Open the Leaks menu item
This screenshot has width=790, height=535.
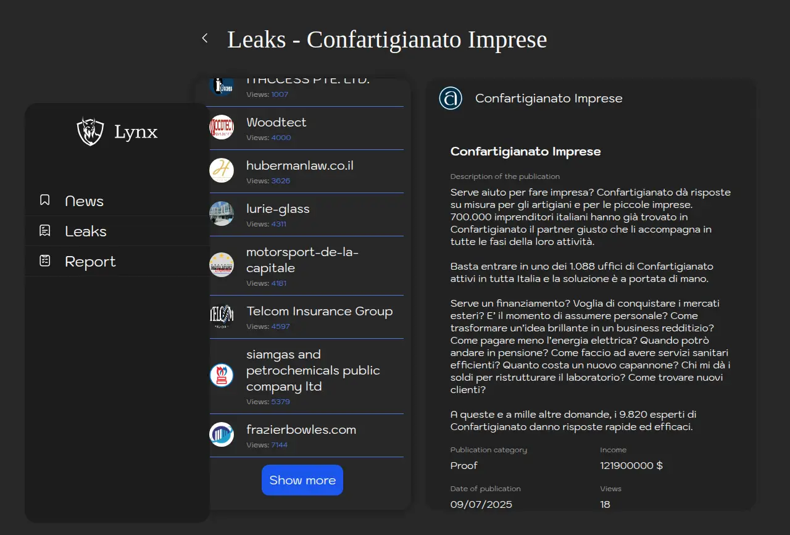[86, 231]
